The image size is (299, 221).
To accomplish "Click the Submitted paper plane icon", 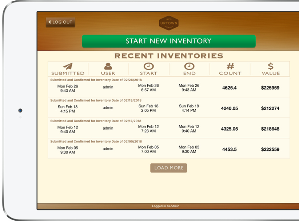I will pos(68,66).
